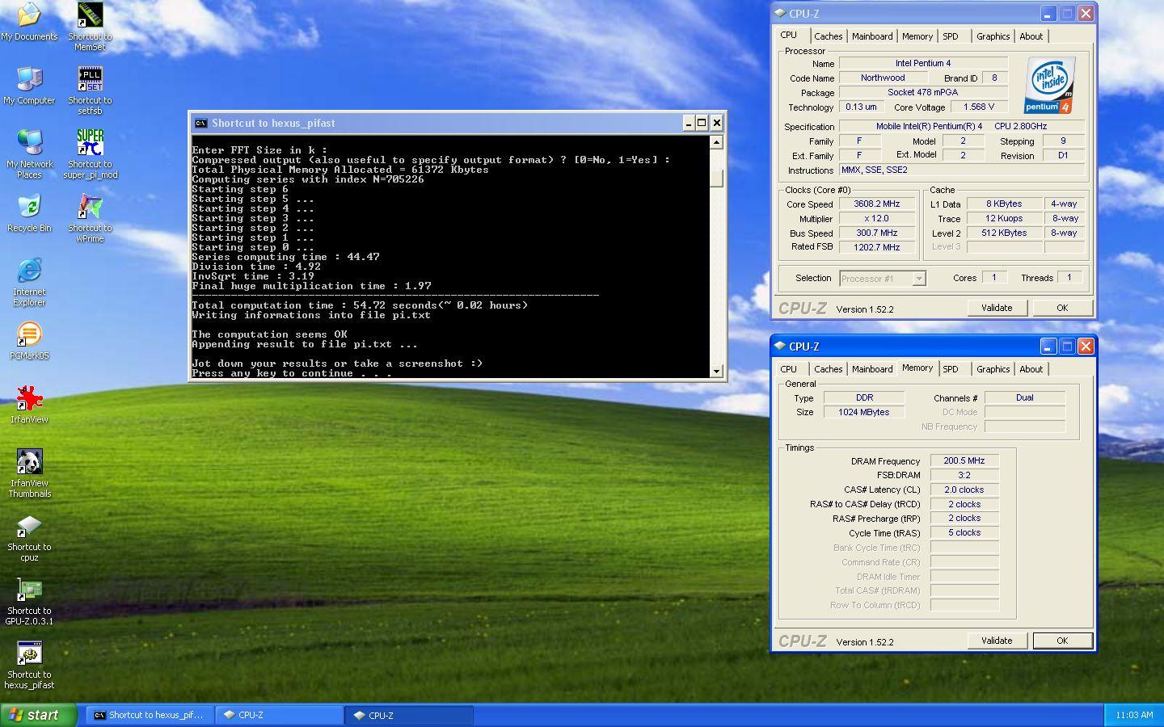The height and width of the screenshot is (727, 1164).
Task: Select SPD tab in lower CPU-Z window
Action: 951,369
